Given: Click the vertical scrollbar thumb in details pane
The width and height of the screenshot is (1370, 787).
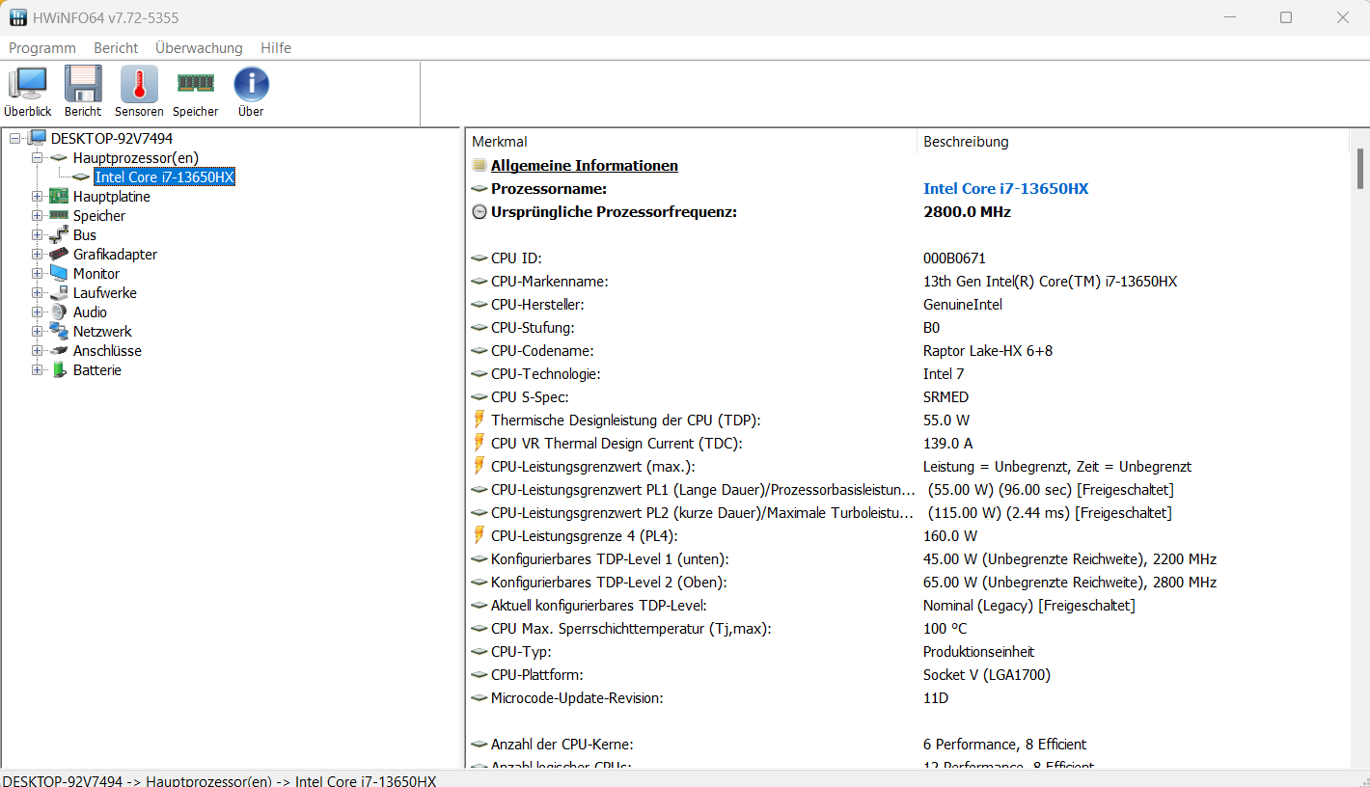Looking at the screenshot, I should point(1360,169).
